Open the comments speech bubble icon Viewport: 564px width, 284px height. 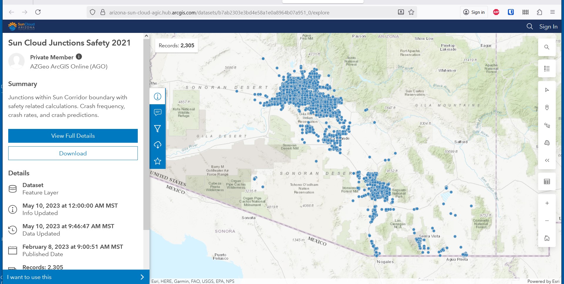(157, 112)
